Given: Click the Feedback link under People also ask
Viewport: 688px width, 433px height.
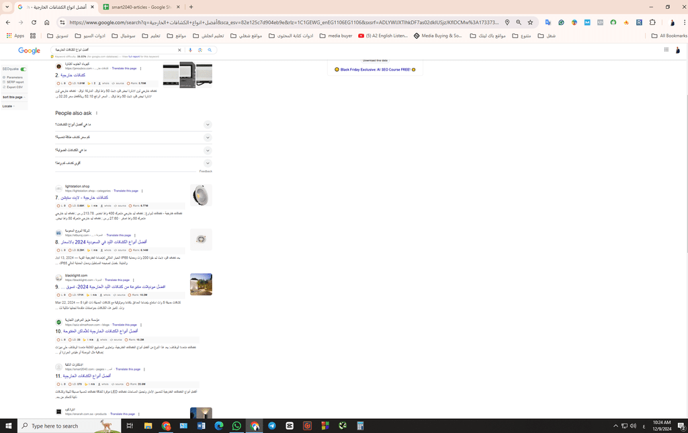Looking at the screenshot, I should click(206, 171).
